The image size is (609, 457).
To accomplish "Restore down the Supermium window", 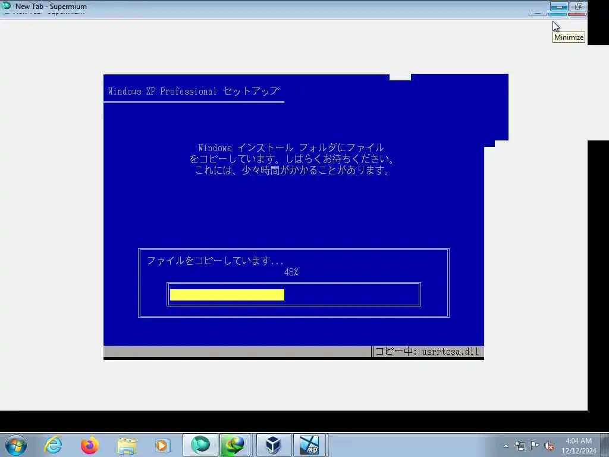I will (x=578, y=7).
